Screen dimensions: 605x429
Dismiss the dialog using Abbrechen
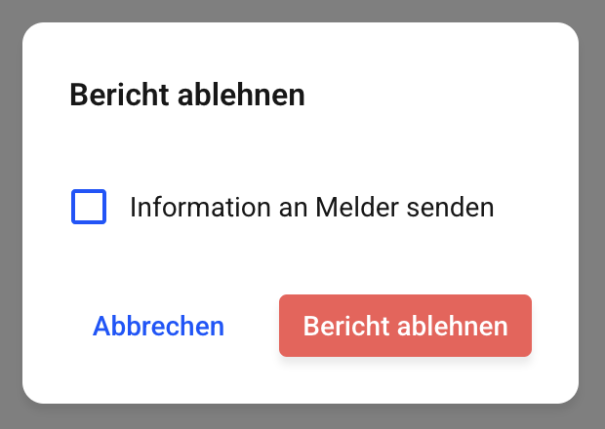coord(158,326)
